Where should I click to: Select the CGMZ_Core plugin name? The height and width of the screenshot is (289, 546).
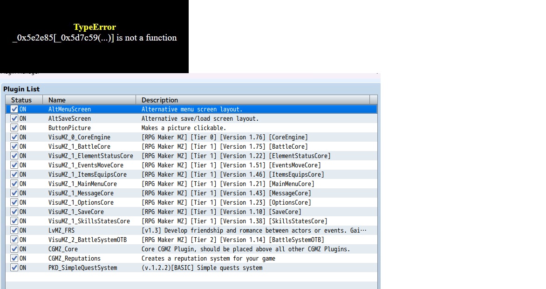[x=63, y=249]
